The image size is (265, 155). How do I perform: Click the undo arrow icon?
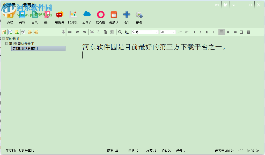click(78, 32)
